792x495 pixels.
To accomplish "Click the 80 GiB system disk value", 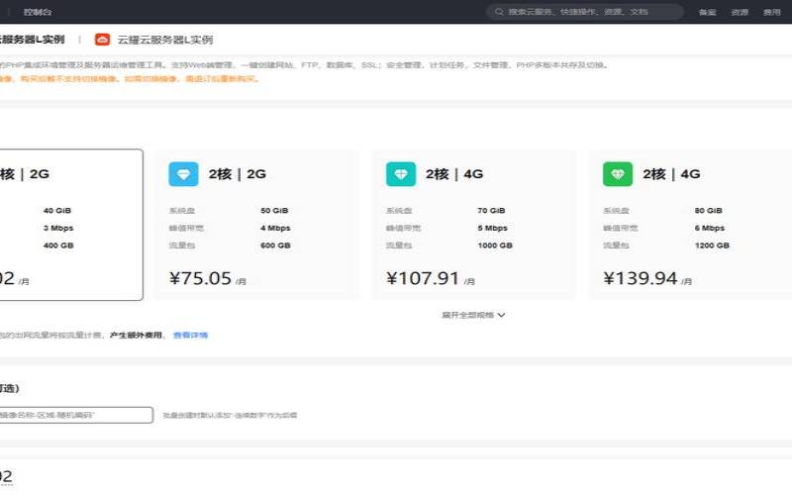I will click(x=709, y=211).
